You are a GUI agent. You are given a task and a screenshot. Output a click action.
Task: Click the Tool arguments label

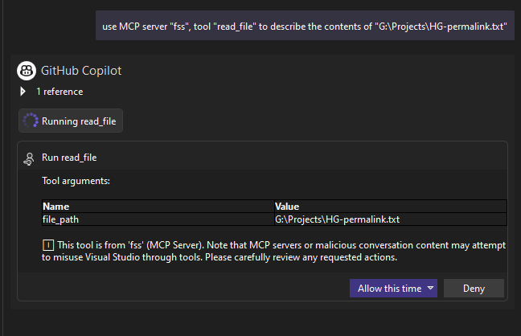tap(76, 181)
